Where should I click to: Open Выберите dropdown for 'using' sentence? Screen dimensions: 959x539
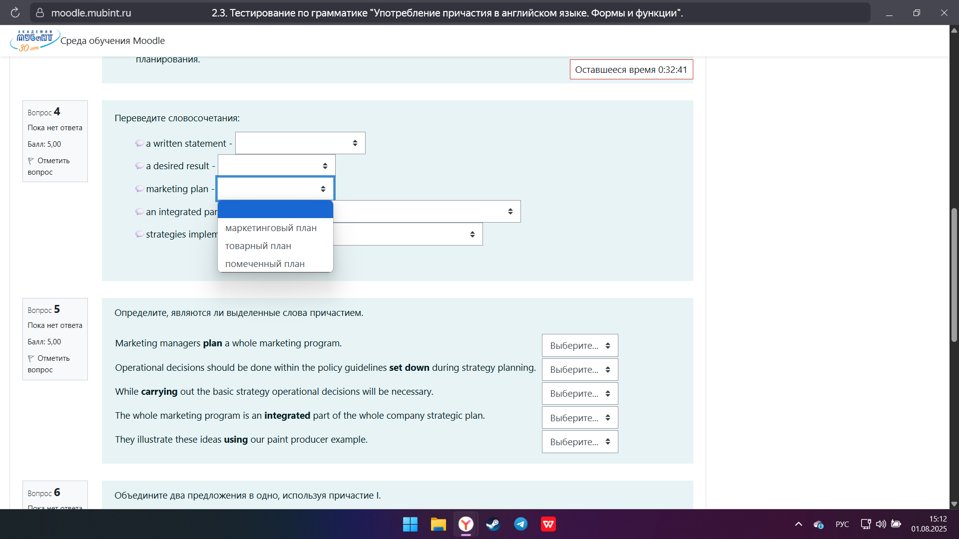pos(579,442)
